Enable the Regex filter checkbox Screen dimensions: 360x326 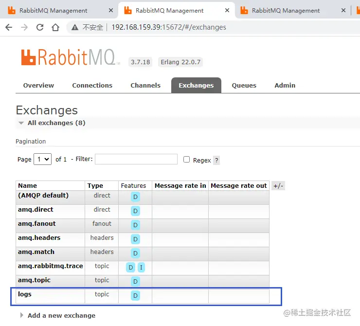(186, 159)
